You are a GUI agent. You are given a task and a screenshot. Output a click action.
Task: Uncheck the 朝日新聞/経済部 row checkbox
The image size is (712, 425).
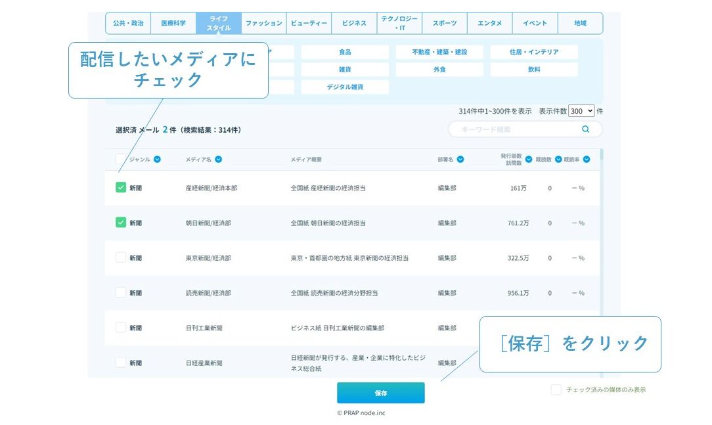pyautogui.click(x=121, y=223)
